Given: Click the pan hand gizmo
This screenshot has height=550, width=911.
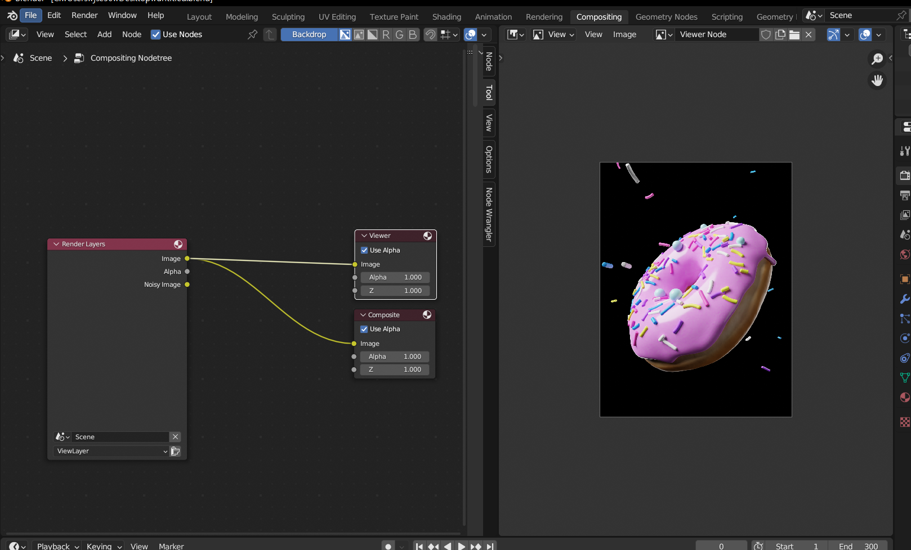Looking at the screenshot, I should tap(877, 80).
